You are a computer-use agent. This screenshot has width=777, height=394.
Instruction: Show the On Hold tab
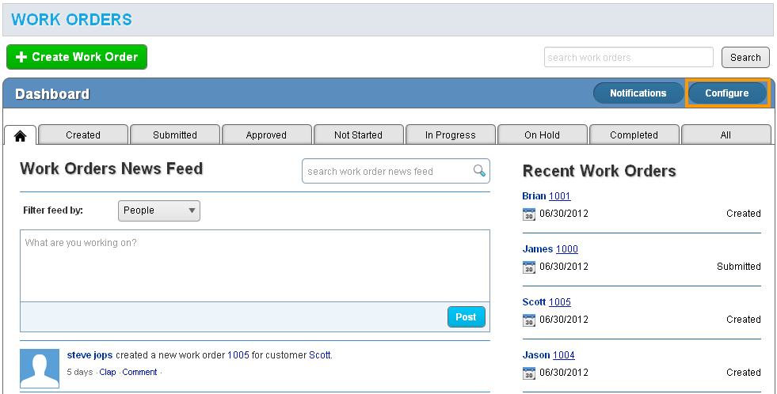(x=542, y=135)
